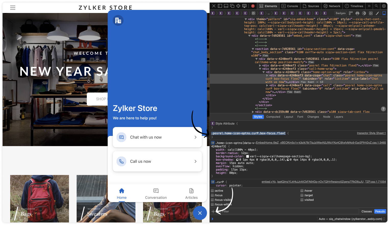Select the Changes sidebar tab
This screenshot has height=225, width=390.
(313, 117)
